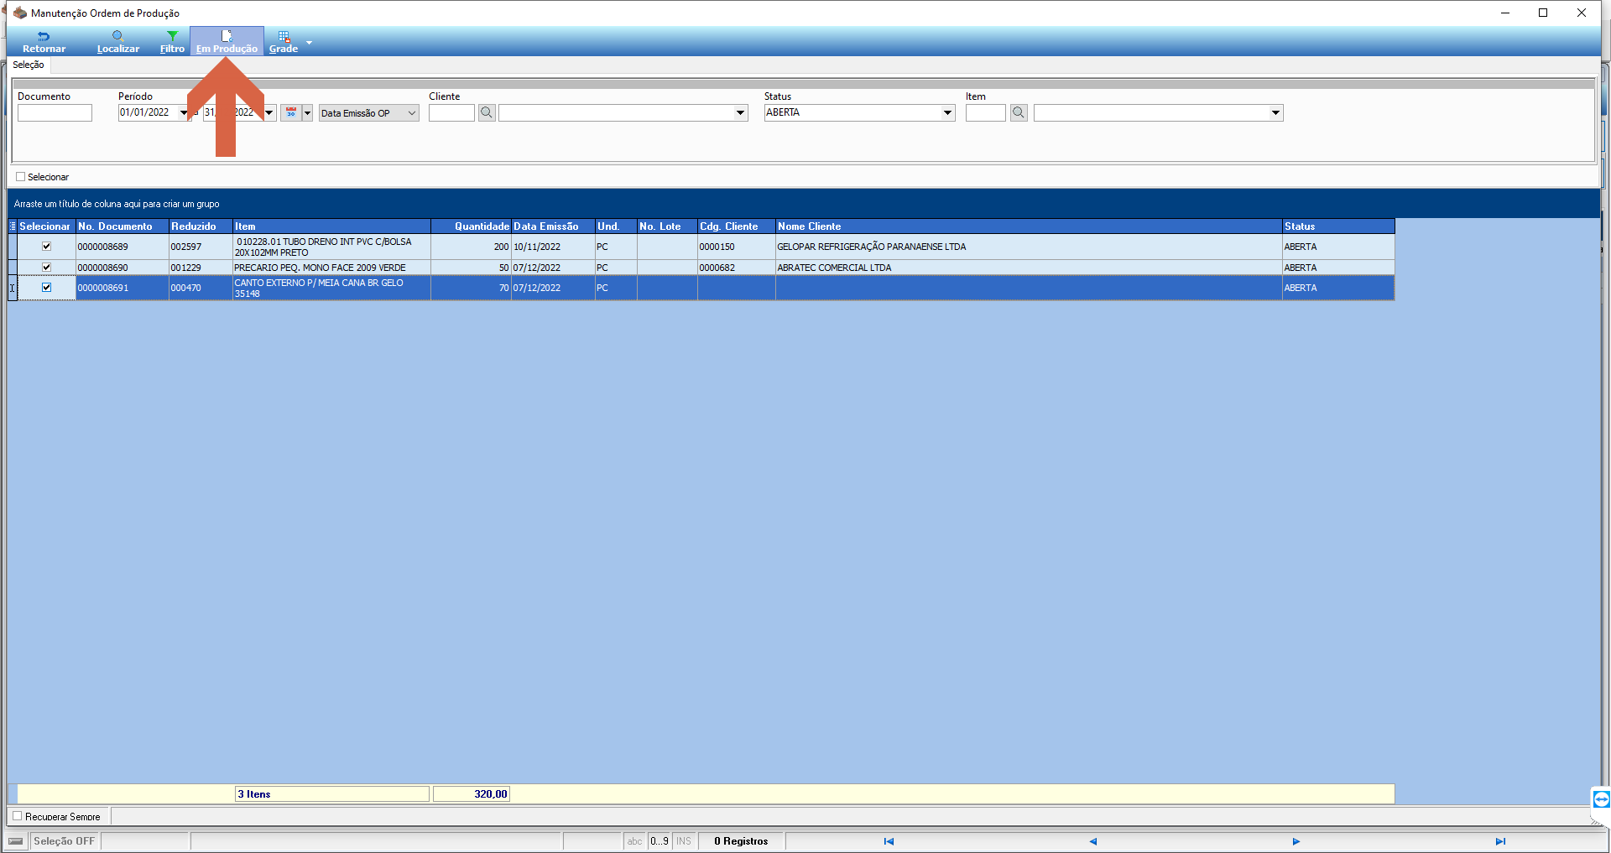The height and width of the screenshot is (853, 1611).
Task: Select the GELOPAR REFRIGERAÇÃO PARANAENSE LTDA cell
Action: [1029, 247]
